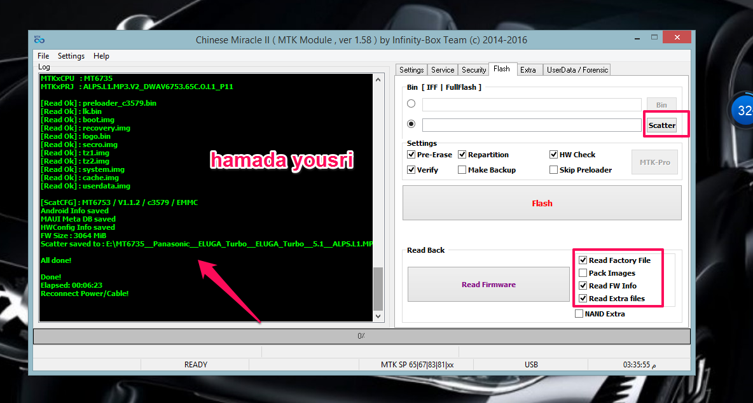753x403 pixels.
Task: Select the Bin file radio button
Action: coord(411,103)
